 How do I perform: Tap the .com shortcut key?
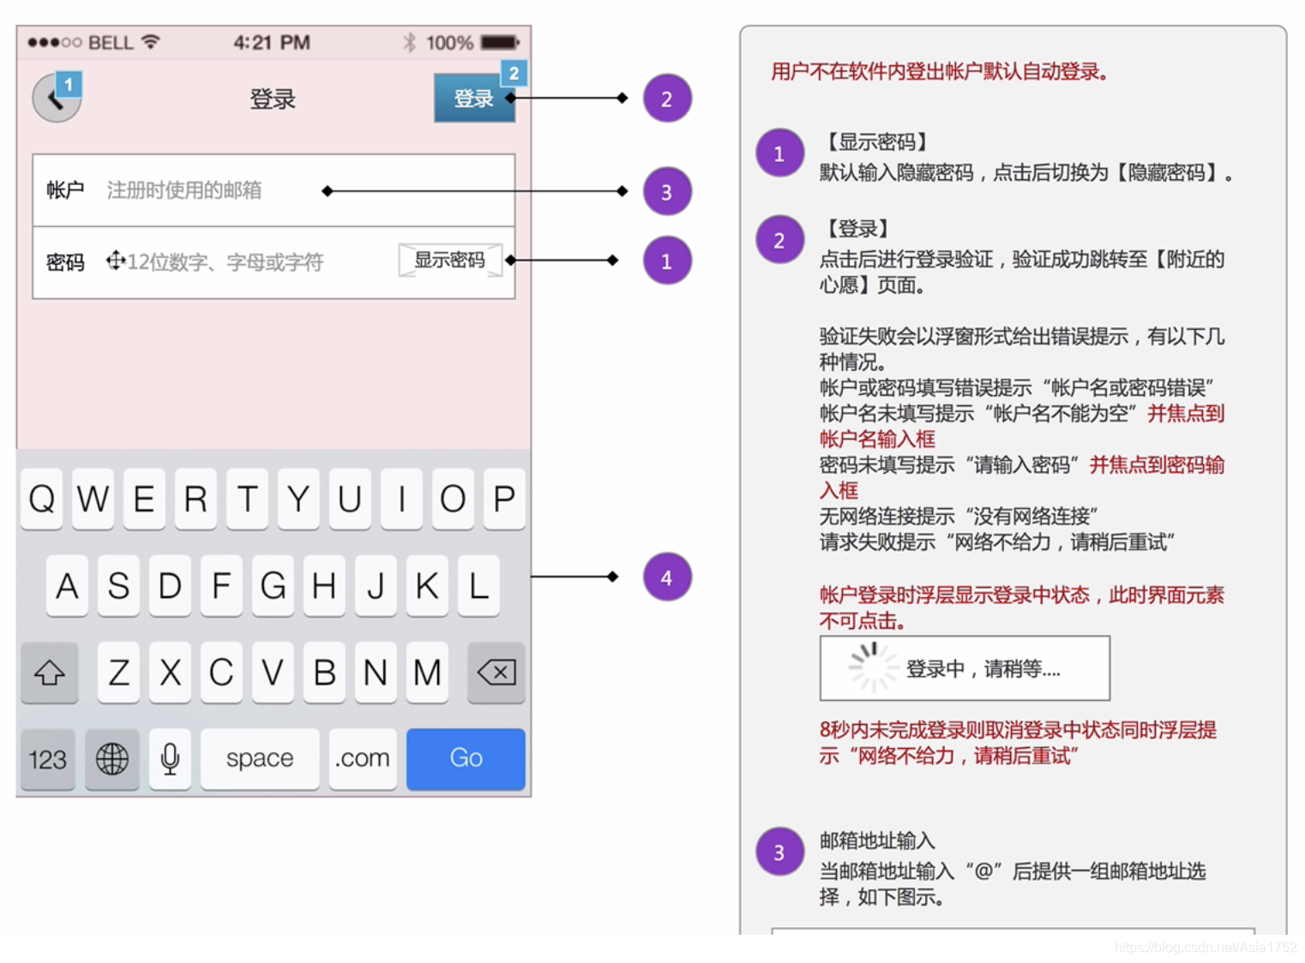[363, 759]
